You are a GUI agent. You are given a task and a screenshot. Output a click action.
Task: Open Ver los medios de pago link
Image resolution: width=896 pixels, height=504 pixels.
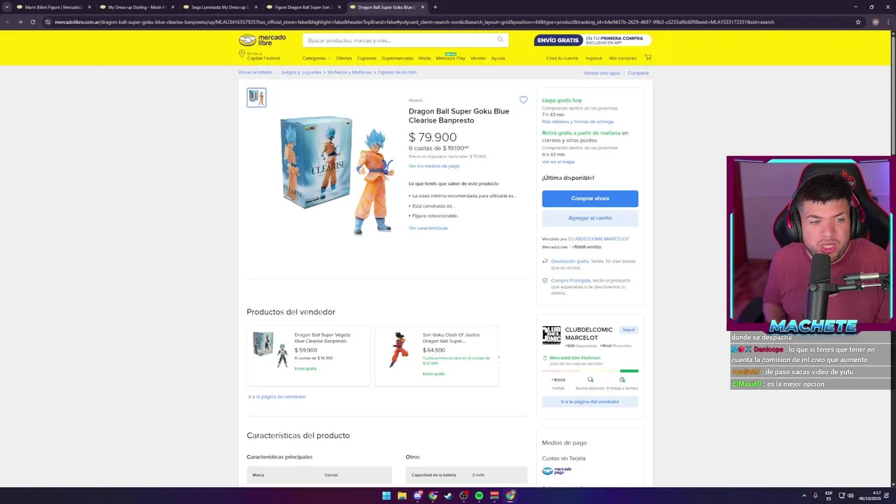coord(434,166)
